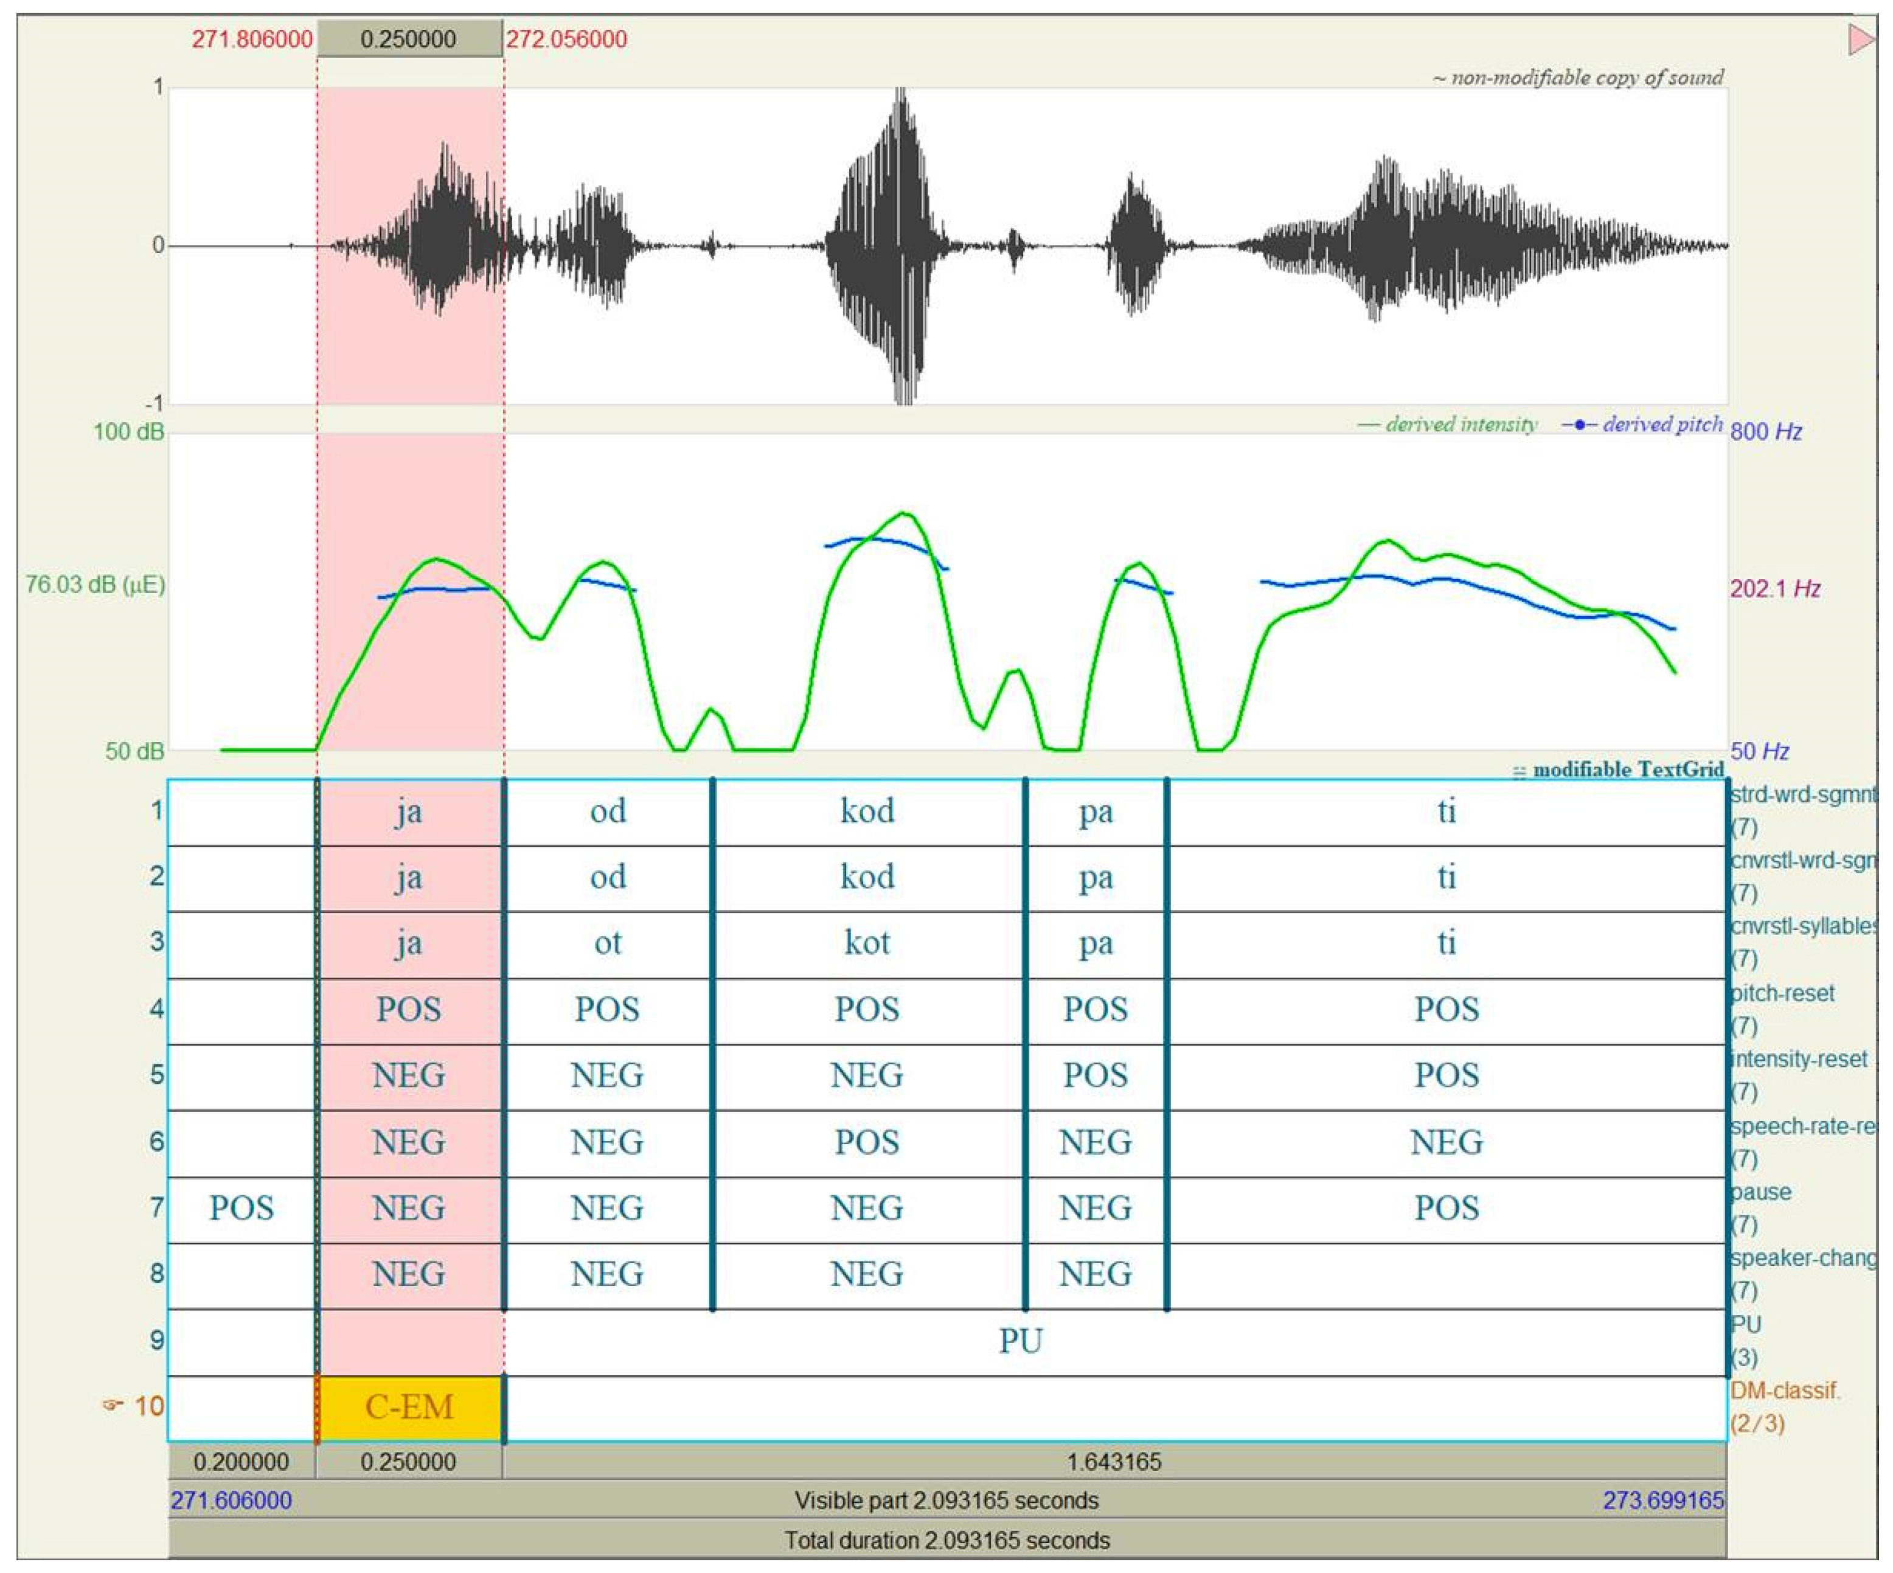Click the Visible part 2.093165 seconds bar
This screenshot has height=1573, width=1893.
(946, 1501)
